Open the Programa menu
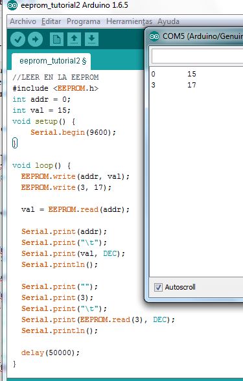 click(84, 21)
